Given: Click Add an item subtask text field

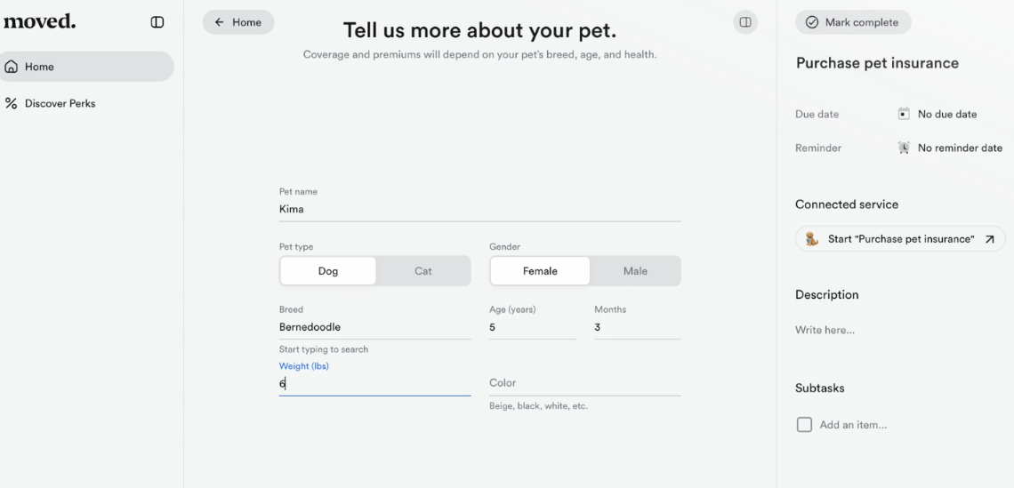Looking at the screenshot, I should [854, 425].
